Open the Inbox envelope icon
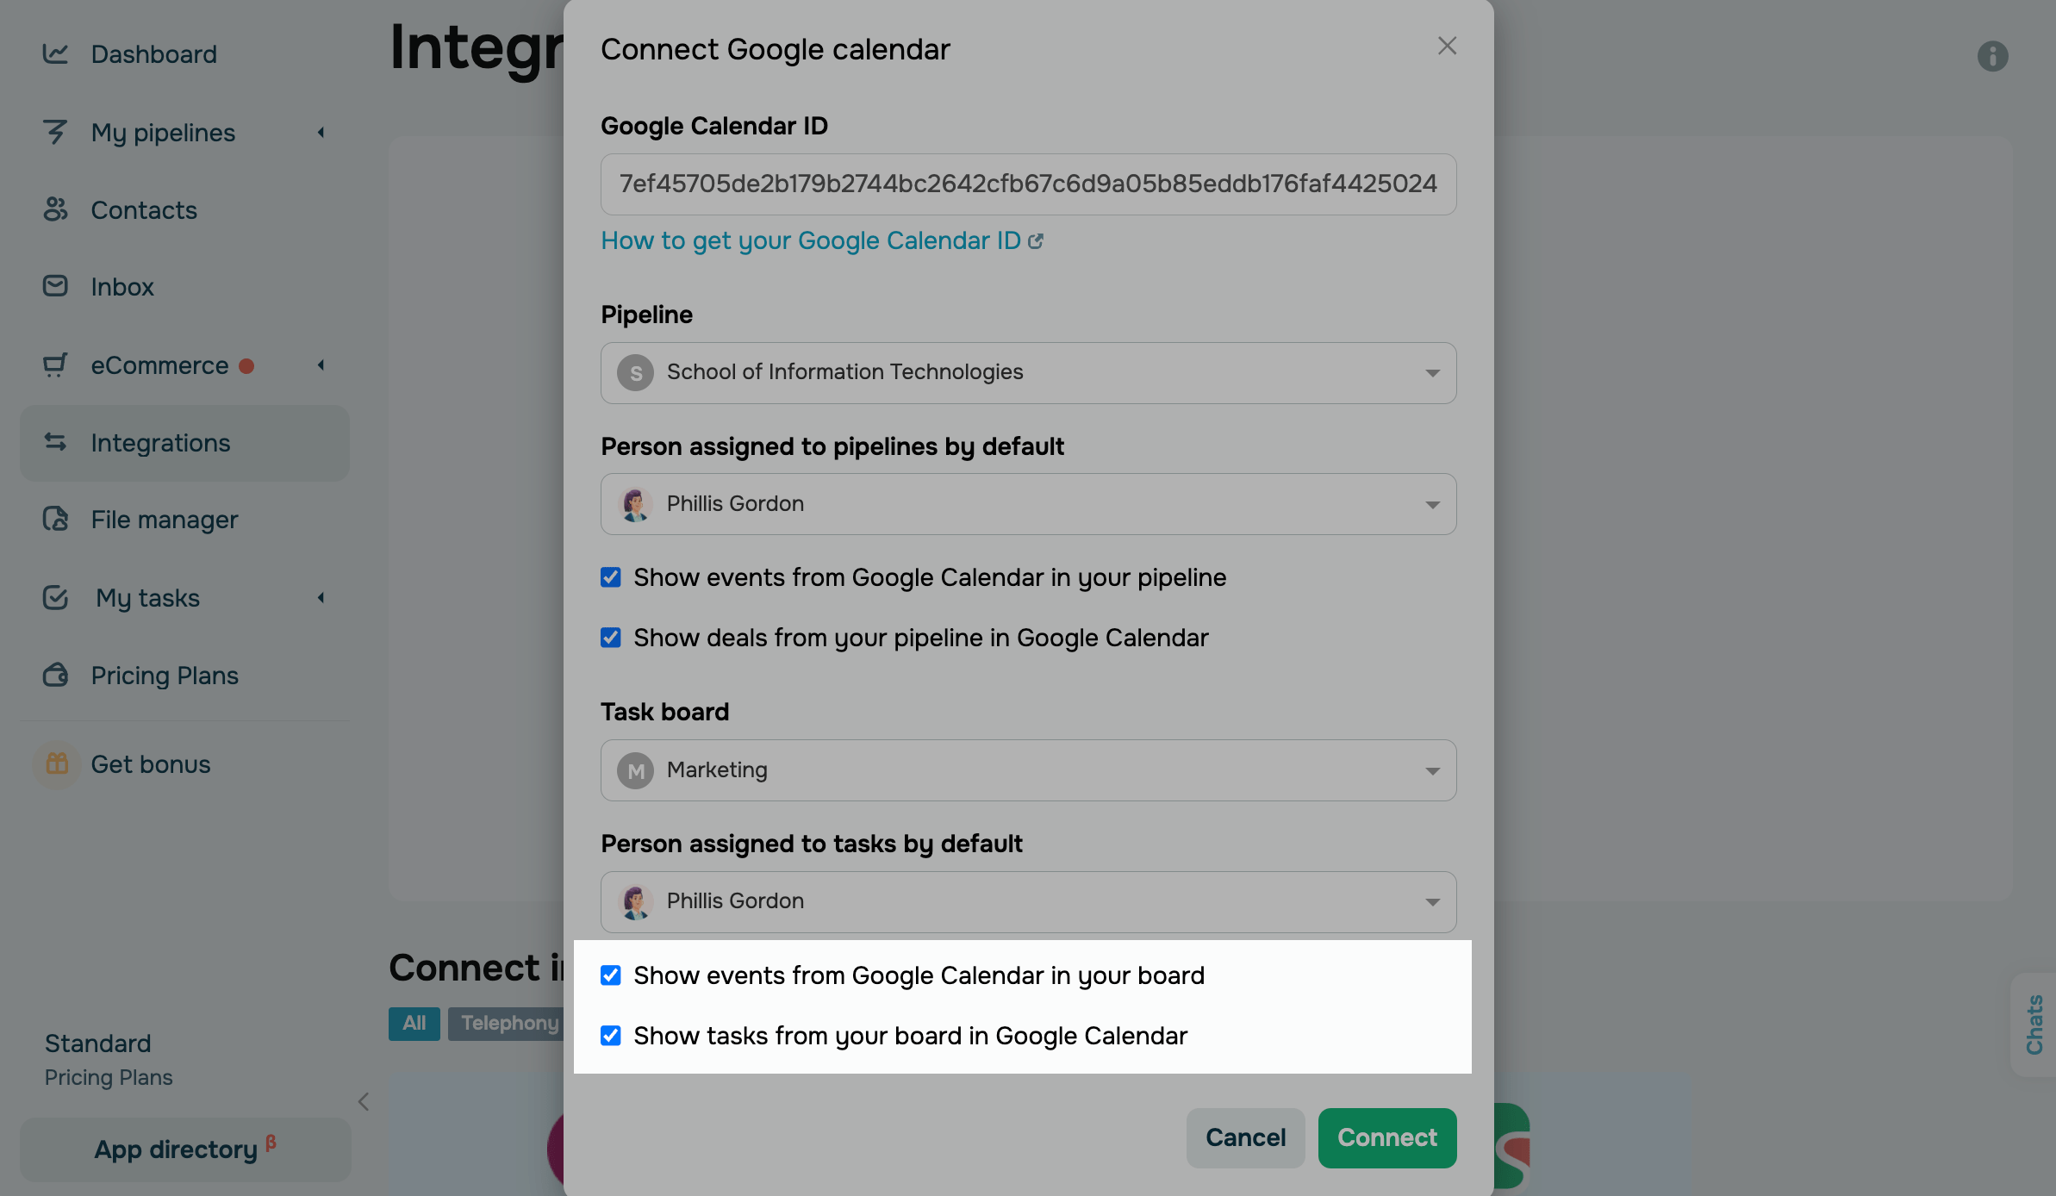This screenshot has height=1196, width=2056. (55, 286)
